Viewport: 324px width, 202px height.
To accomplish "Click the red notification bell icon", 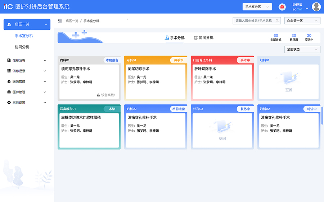I will pos(282,7).
